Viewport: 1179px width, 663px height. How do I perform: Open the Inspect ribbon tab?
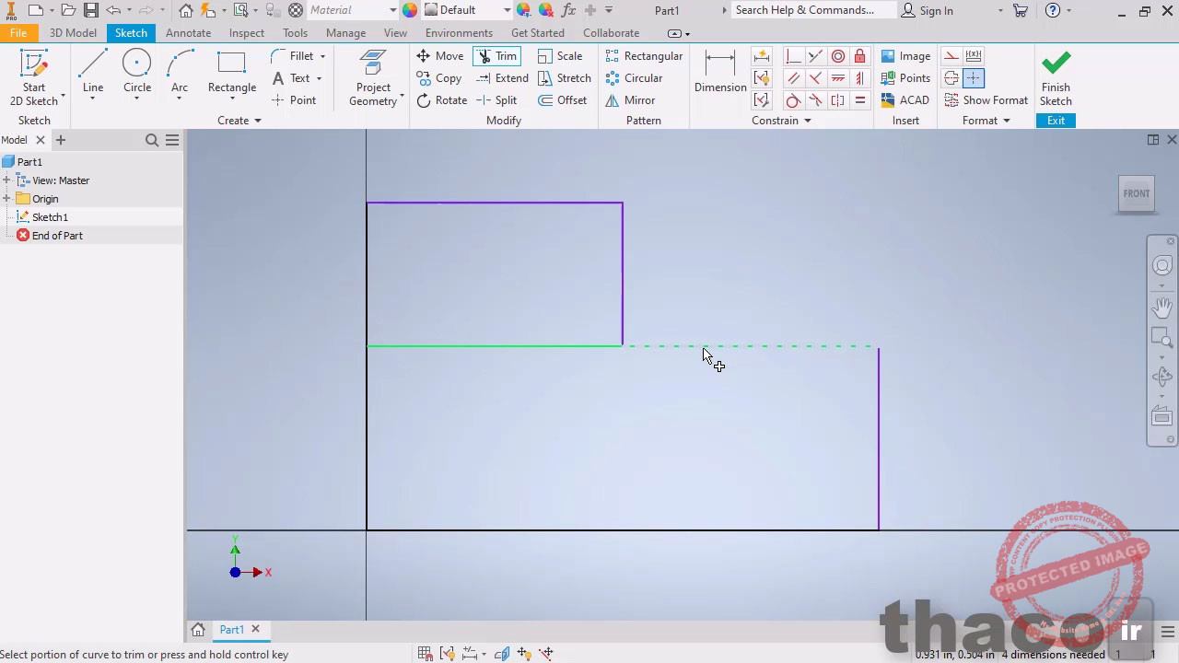(x=246, y=33)
